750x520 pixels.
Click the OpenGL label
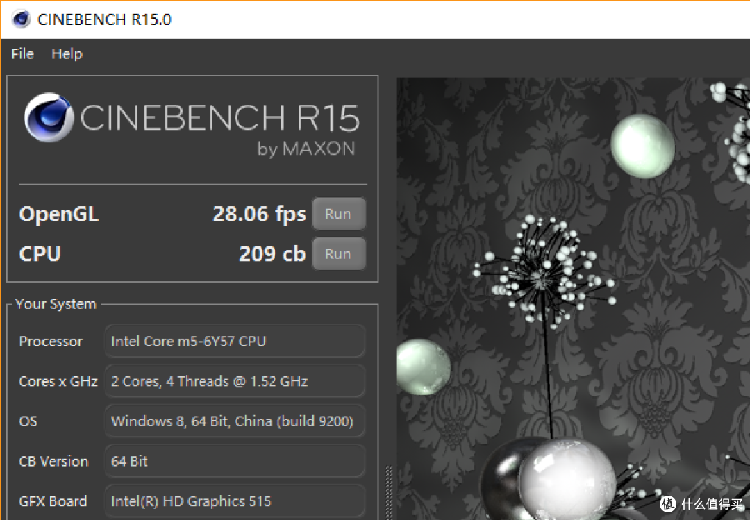59,215
